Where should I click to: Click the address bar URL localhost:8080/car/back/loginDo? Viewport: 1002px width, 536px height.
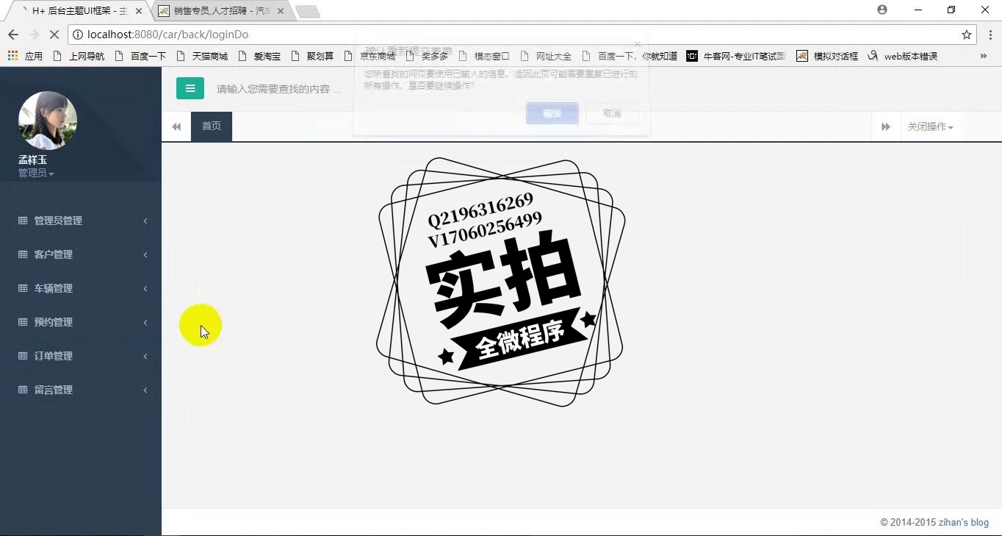click(x=167, y=35)
